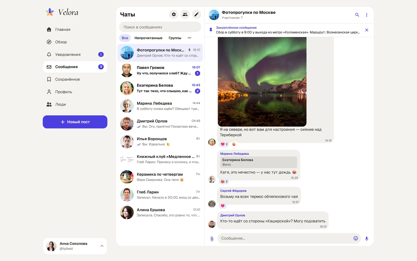Open the aurora photo in chat
This screenshot has height=261, width=417.
[262, 82]
